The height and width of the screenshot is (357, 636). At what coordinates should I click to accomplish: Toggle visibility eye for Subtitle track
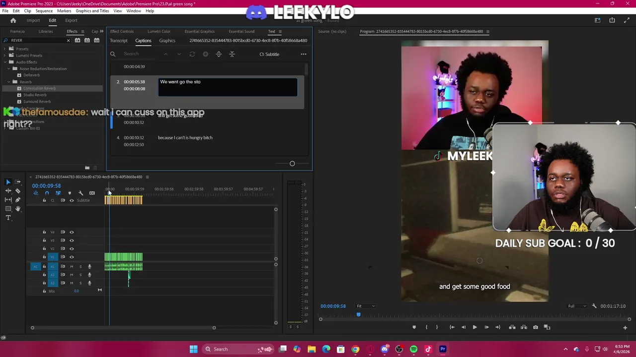pyautogui.click(x=72, y=200)
